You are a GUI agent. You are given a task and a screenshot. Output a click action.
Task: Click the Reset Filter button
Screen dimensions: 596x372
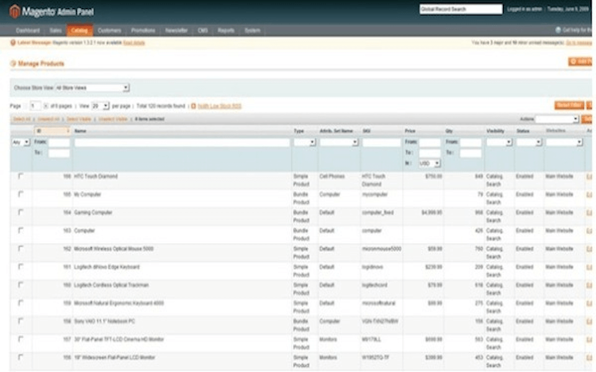(569, 105)
